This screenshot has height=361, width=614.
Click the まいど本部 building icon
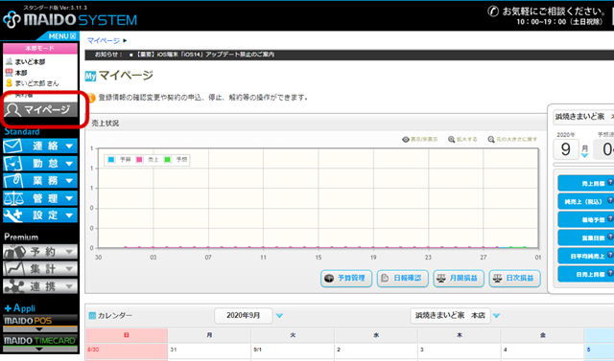coord(9,61)
